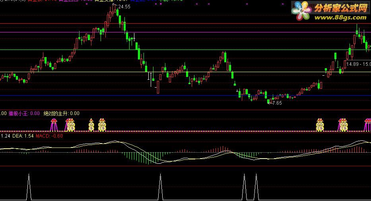
Task: Select the green horizontal level line on the chart
Action: click(x=185, y=50)
